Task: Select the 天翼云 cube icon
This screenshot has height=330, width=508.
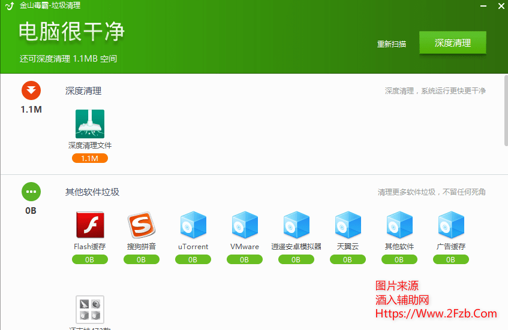Action: (347, 225)
